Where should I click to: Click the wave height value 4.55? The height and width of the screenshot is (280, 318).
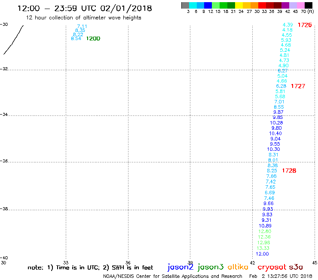coord(287,35)
